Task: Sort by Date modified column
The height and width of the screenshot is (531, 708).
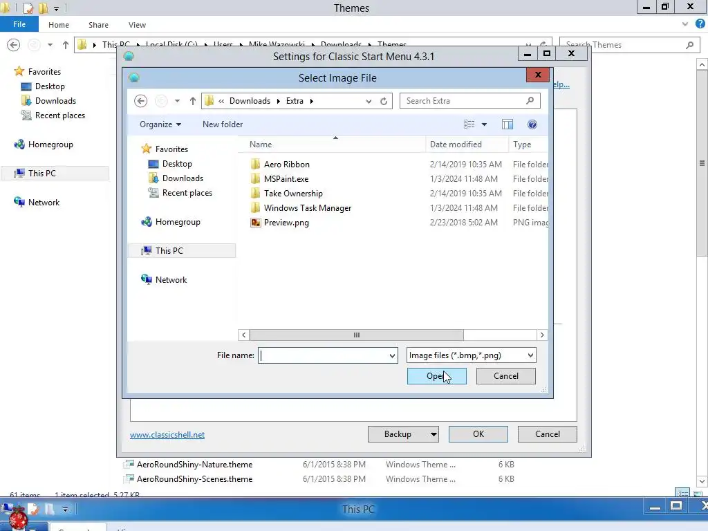Action: pyautogui.click(x=467, y=145)
